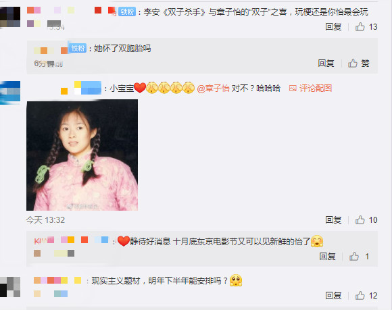Like the 静待好消息 reply thumbs-up icon
392x310 pixels.
[354, 256]
